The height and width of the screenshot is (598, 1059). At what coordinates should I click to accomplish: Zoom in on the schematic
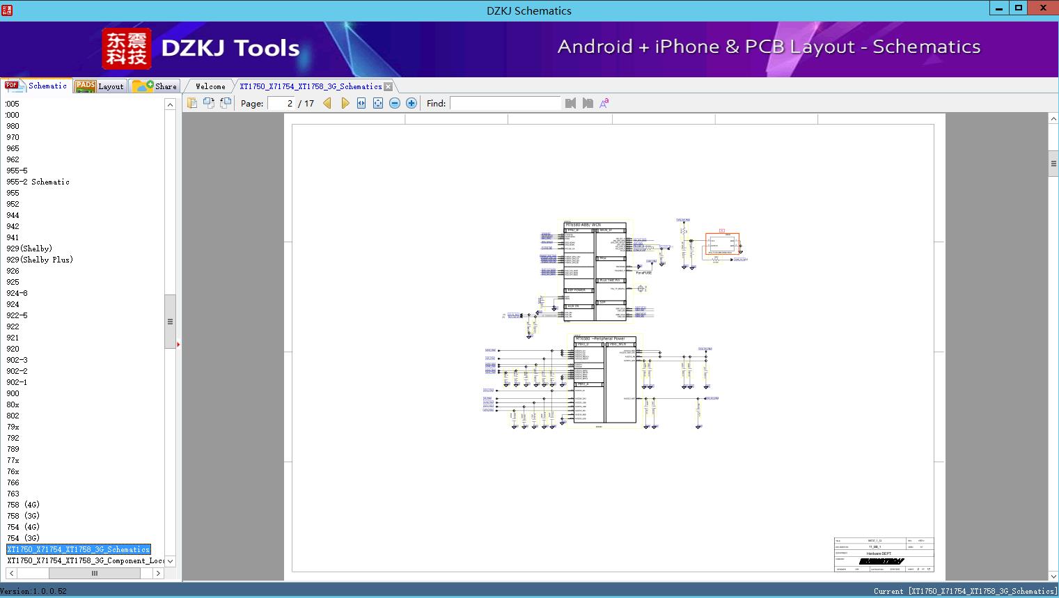411,103
